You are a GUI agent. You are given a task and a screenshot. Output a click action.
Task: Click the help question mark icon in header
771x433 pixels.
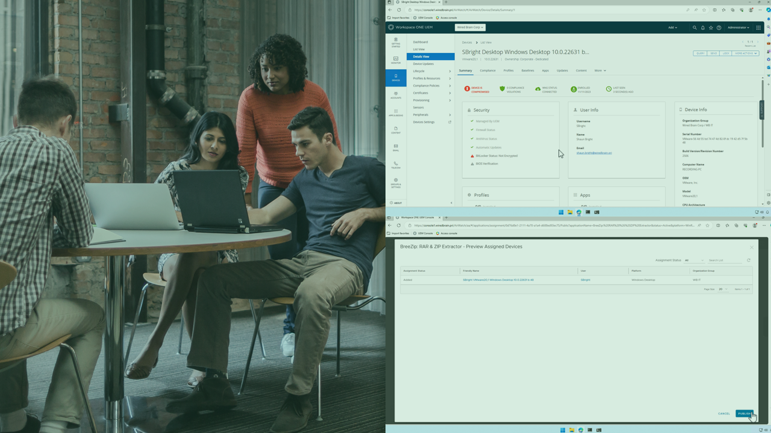tap(719, 28)
